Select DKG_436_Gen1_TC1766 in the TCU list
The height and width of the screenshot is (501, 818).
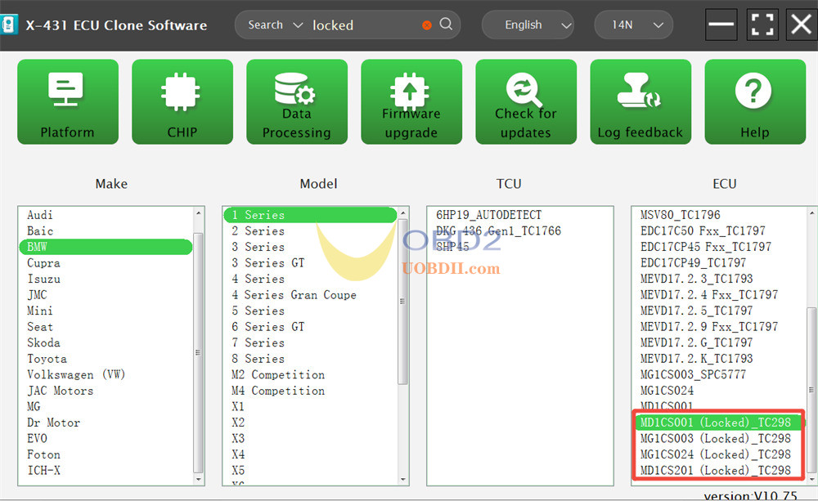click(498, 231)
